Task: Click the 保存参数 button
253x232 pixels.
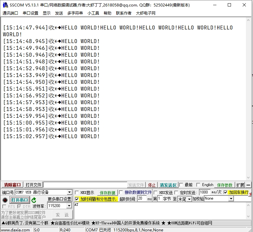Action: 224,185
